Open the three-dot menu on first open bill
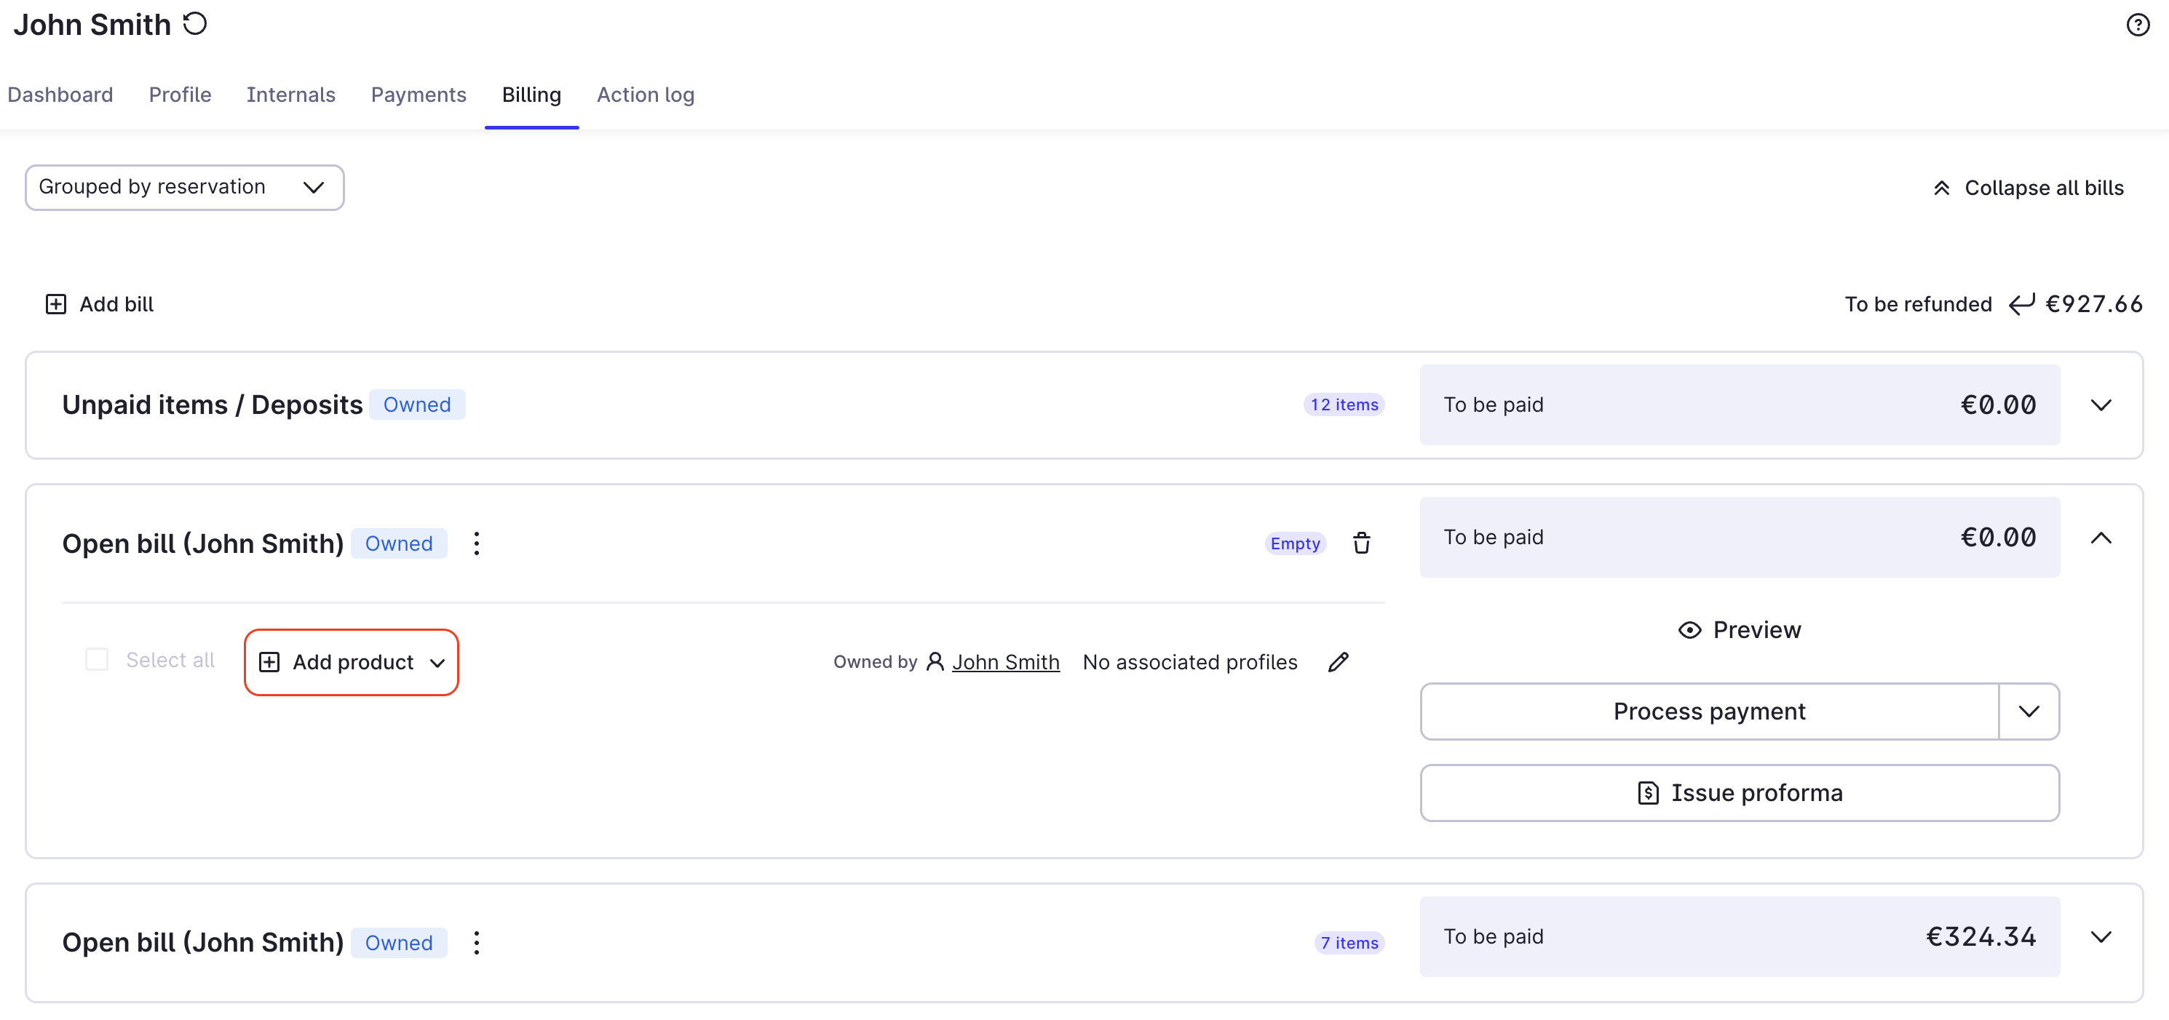The width and height of the screenshot is (2169, 1020). 476,543
